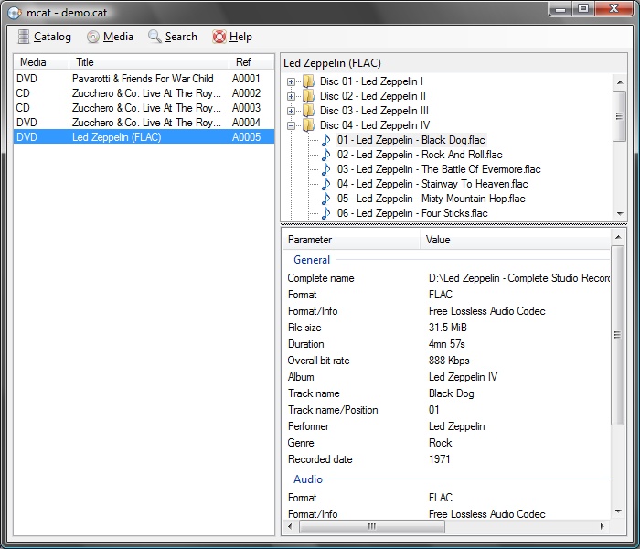Expand Disc 01 - Led Zeppelin I
The image size is (640, 549).
coord(291,81)
